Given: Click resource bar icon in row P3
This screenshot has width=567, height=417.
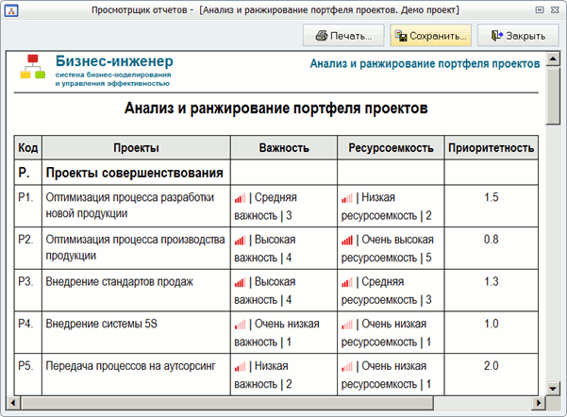Looking at the screenshot, I should tap(347, 282).
